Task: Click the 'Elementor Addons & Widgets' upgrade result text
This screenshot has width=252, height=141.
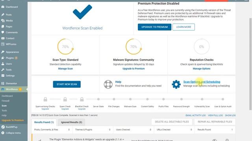Action: click(x=87, y=139)
